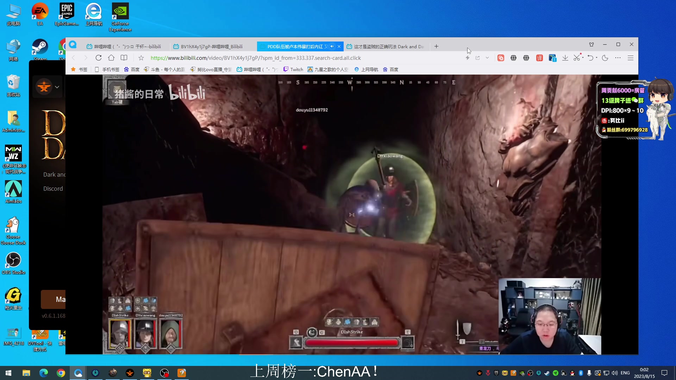The width and height of the screenshot is (676, 380).
Task: Click the bilibili URL address field
Action: pos(256,58)
